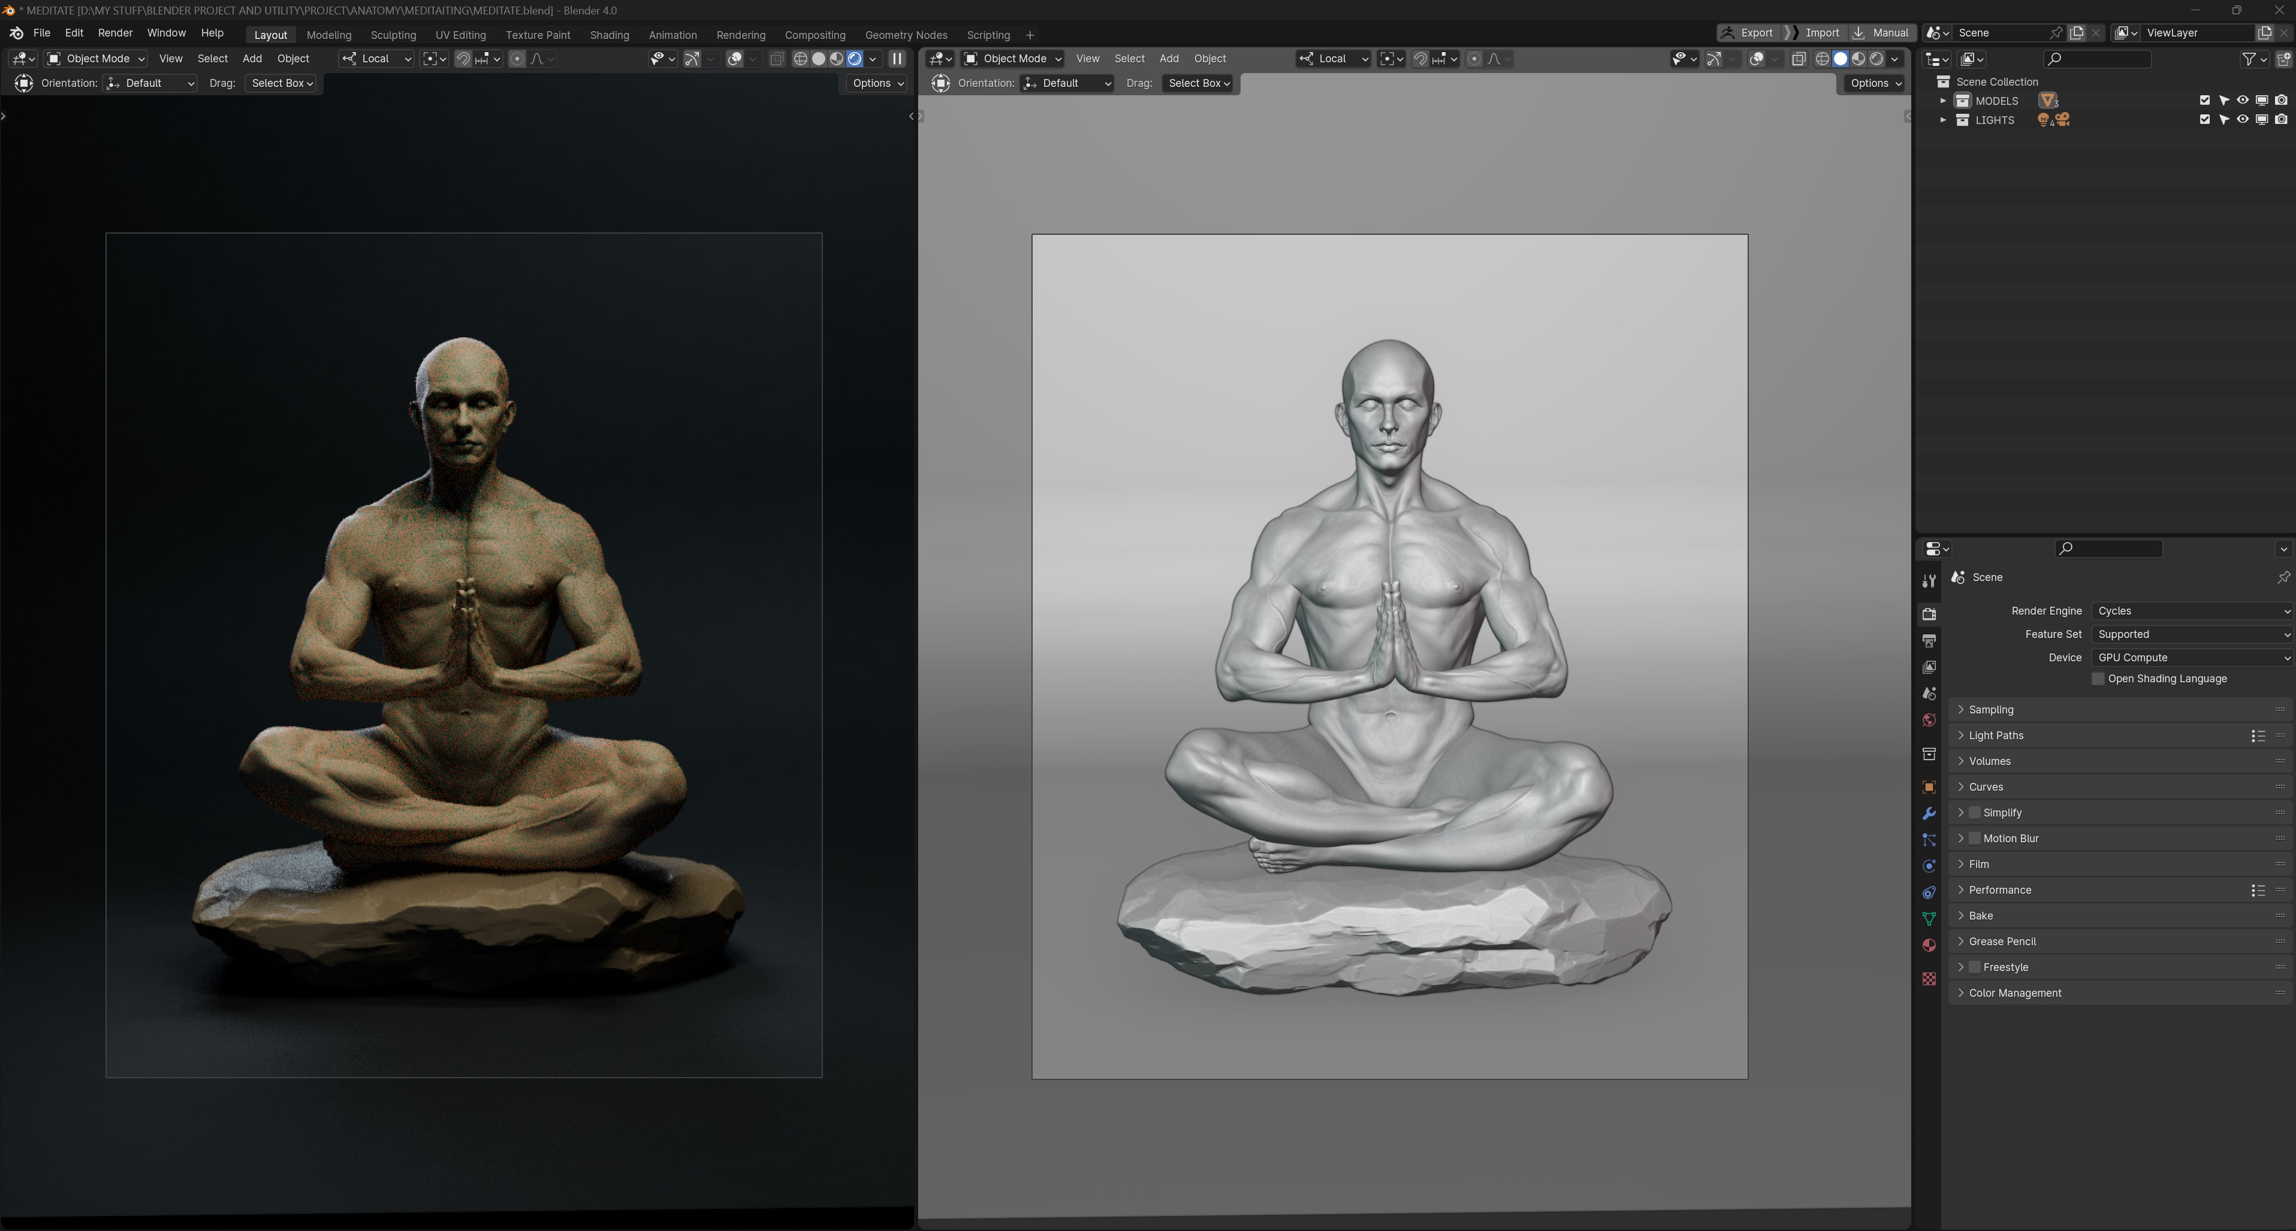
Task: Open the Render properties tab
Action: coord(1928,613)
